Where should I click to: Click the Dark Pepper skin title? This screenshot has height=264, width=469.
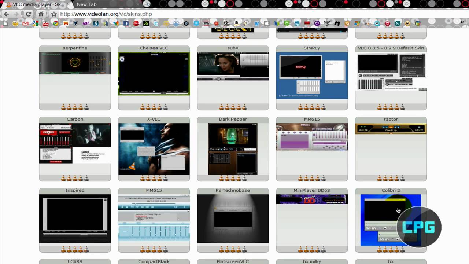click(233, 119)
